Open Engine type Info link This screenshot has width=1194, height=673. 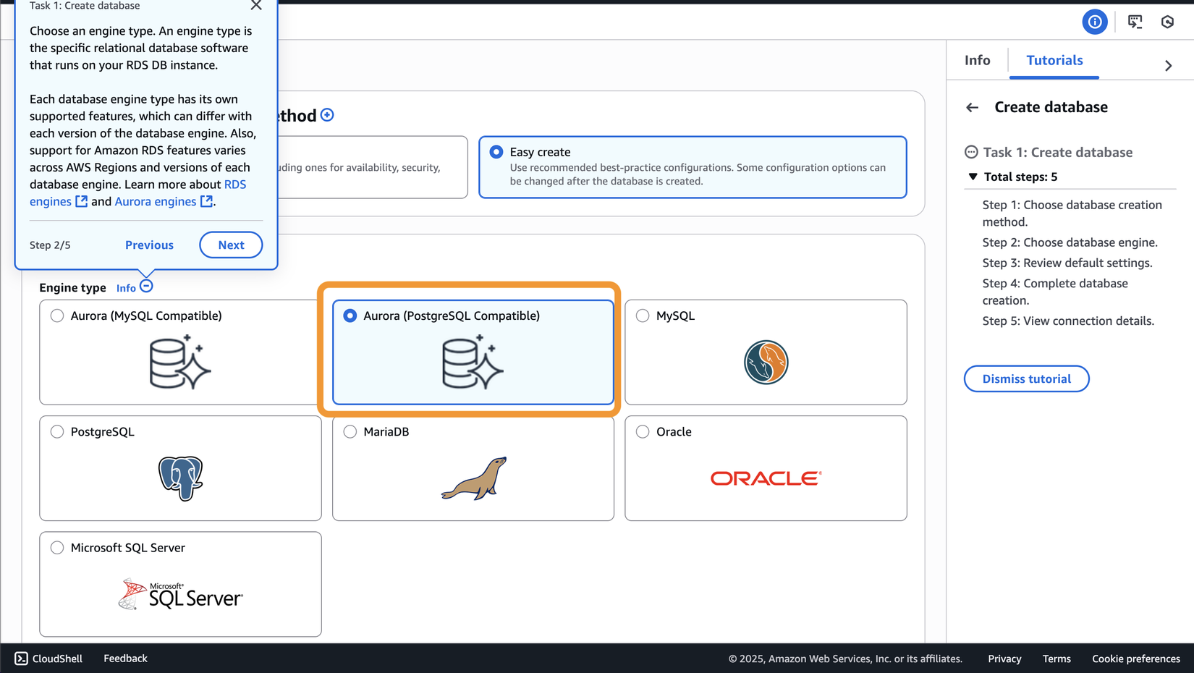[x=126, y=288]
